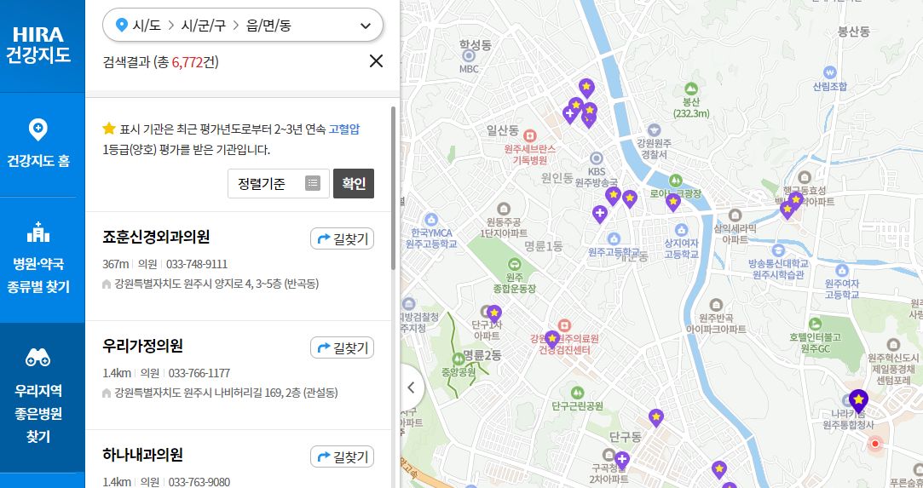
Task: Click the 원주세브란스 기독병원 hospital icon
Action: (x=528, y=135)
